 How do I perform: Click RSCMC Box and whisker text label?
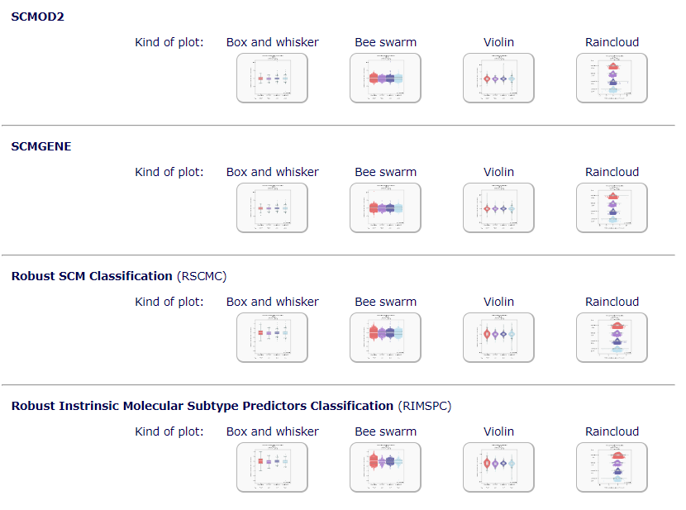pyautogui.click(x=273, y=303)
